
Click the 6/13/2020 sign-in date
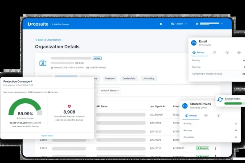click(x=155, y=123)
